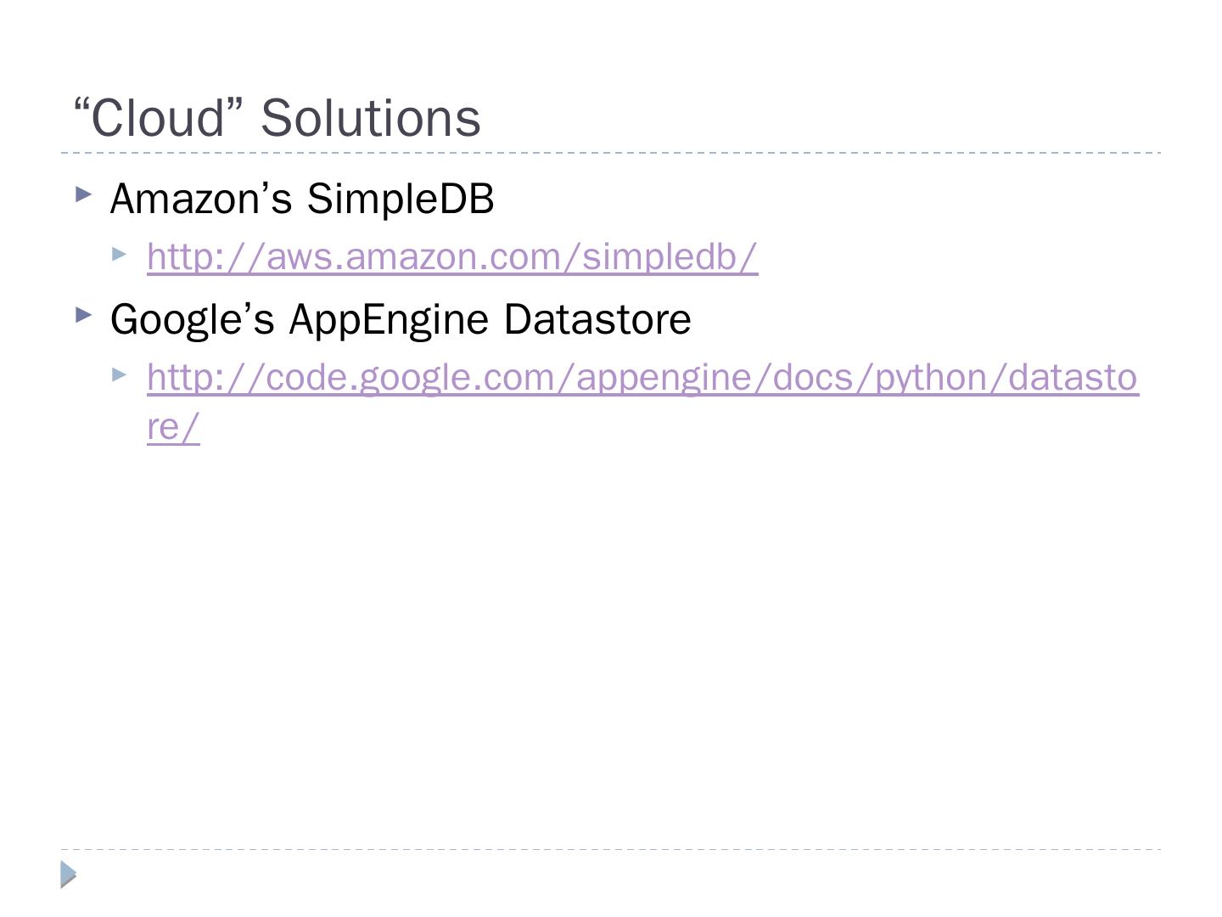Click the word "Google's" in the second bullet
The width and height of the screenshot is (1222, 917).
click(x=193, y=319)
